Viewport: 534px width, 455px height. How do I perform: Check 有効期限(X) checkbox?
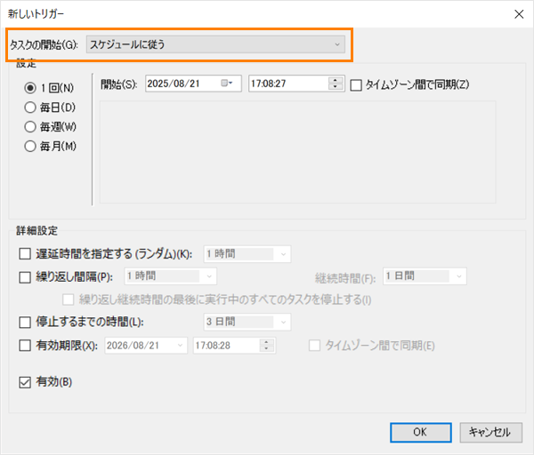(25, 346)
